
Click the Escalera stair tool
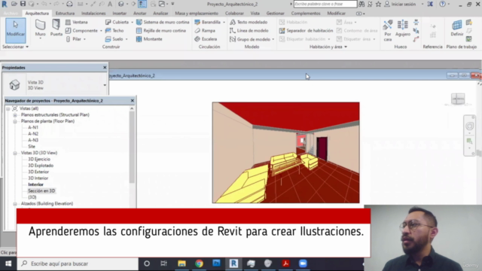(206, 39)
